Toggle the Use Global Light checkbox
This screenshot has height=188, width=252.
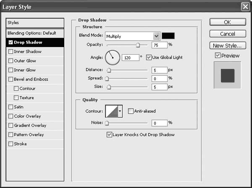click(x=149, y=57)
